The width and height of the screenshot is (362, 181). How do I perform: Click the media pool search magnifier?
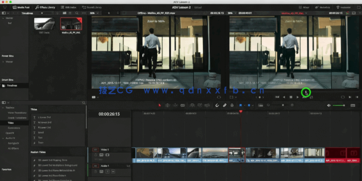pyautogui.click(x=77, y=13)
